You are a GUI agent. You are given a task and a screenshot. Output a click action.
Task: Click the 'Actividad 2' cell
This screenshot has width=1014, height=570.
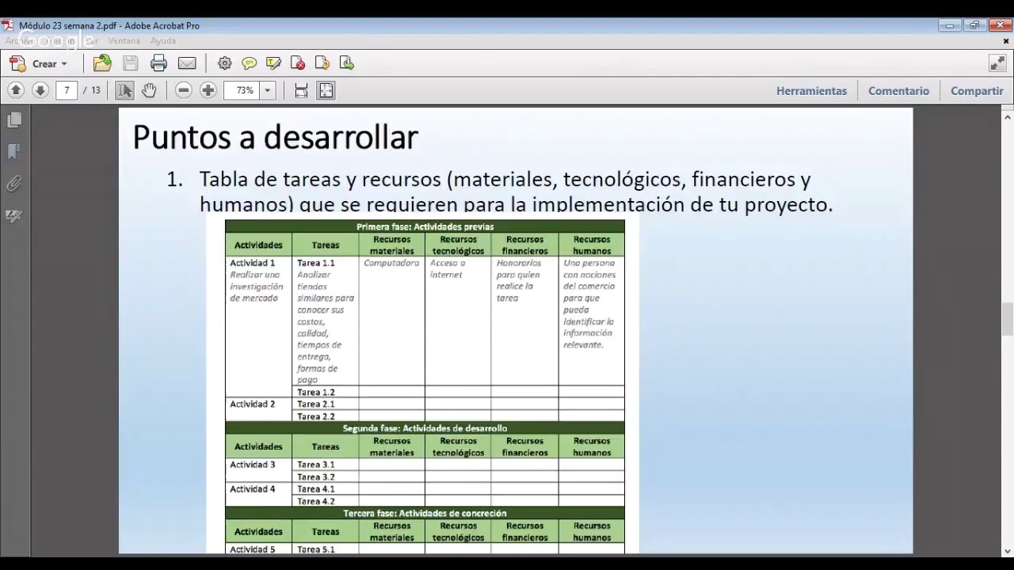point(258,410)
